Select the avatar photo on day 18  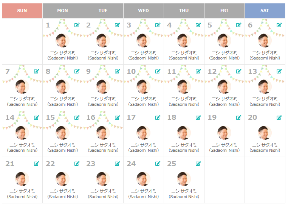tap(184, 133)
